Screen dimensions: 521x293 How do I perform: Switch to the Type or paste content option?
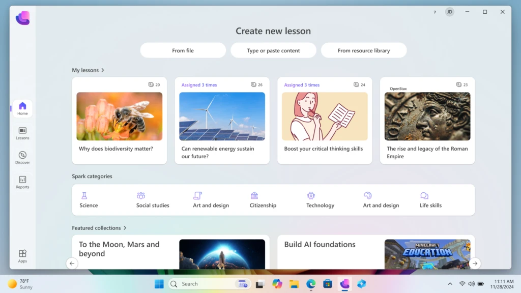(273, 50)
